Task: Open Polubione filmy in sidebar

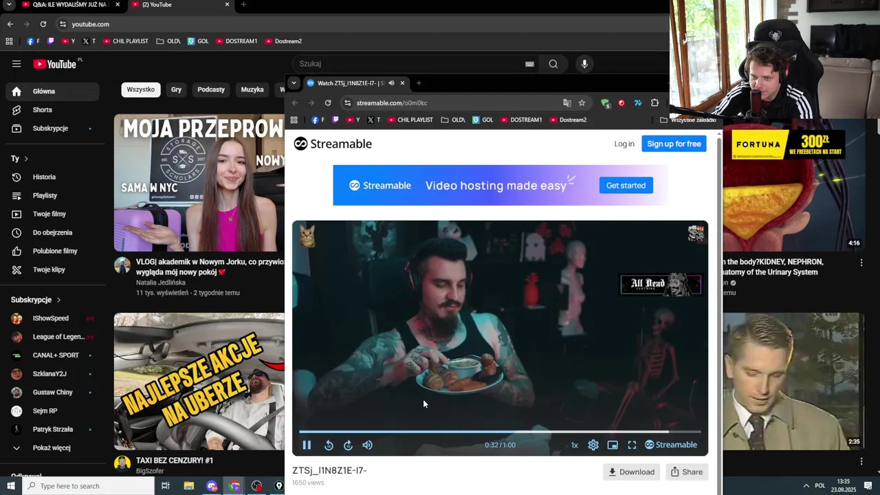Action: (x=52, y=251)
